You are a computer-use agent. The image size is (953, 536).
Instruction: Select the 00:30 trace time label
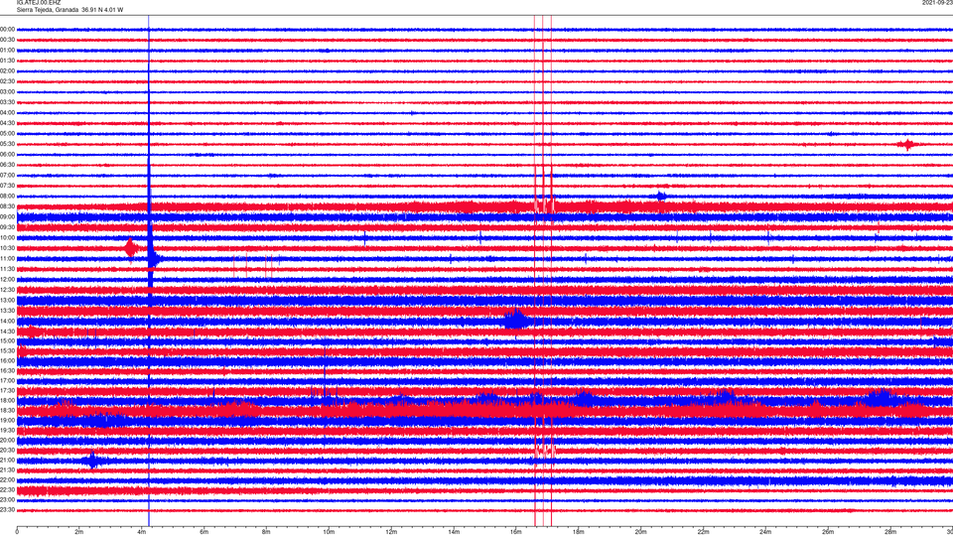click(7, 40)
